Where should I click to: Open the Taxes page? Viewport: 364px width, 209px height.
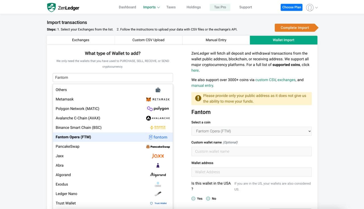[x=171, y=7]
